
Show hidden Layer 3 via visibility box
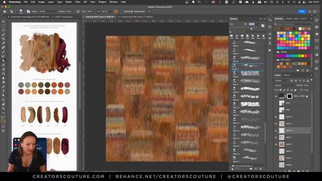(276, 151)
